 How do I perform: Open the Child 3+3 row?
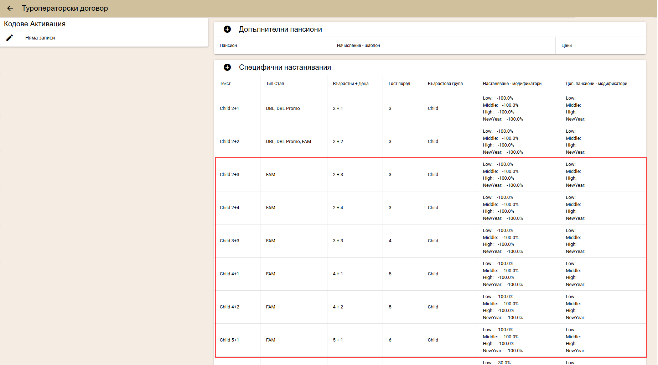pos(430,241)
